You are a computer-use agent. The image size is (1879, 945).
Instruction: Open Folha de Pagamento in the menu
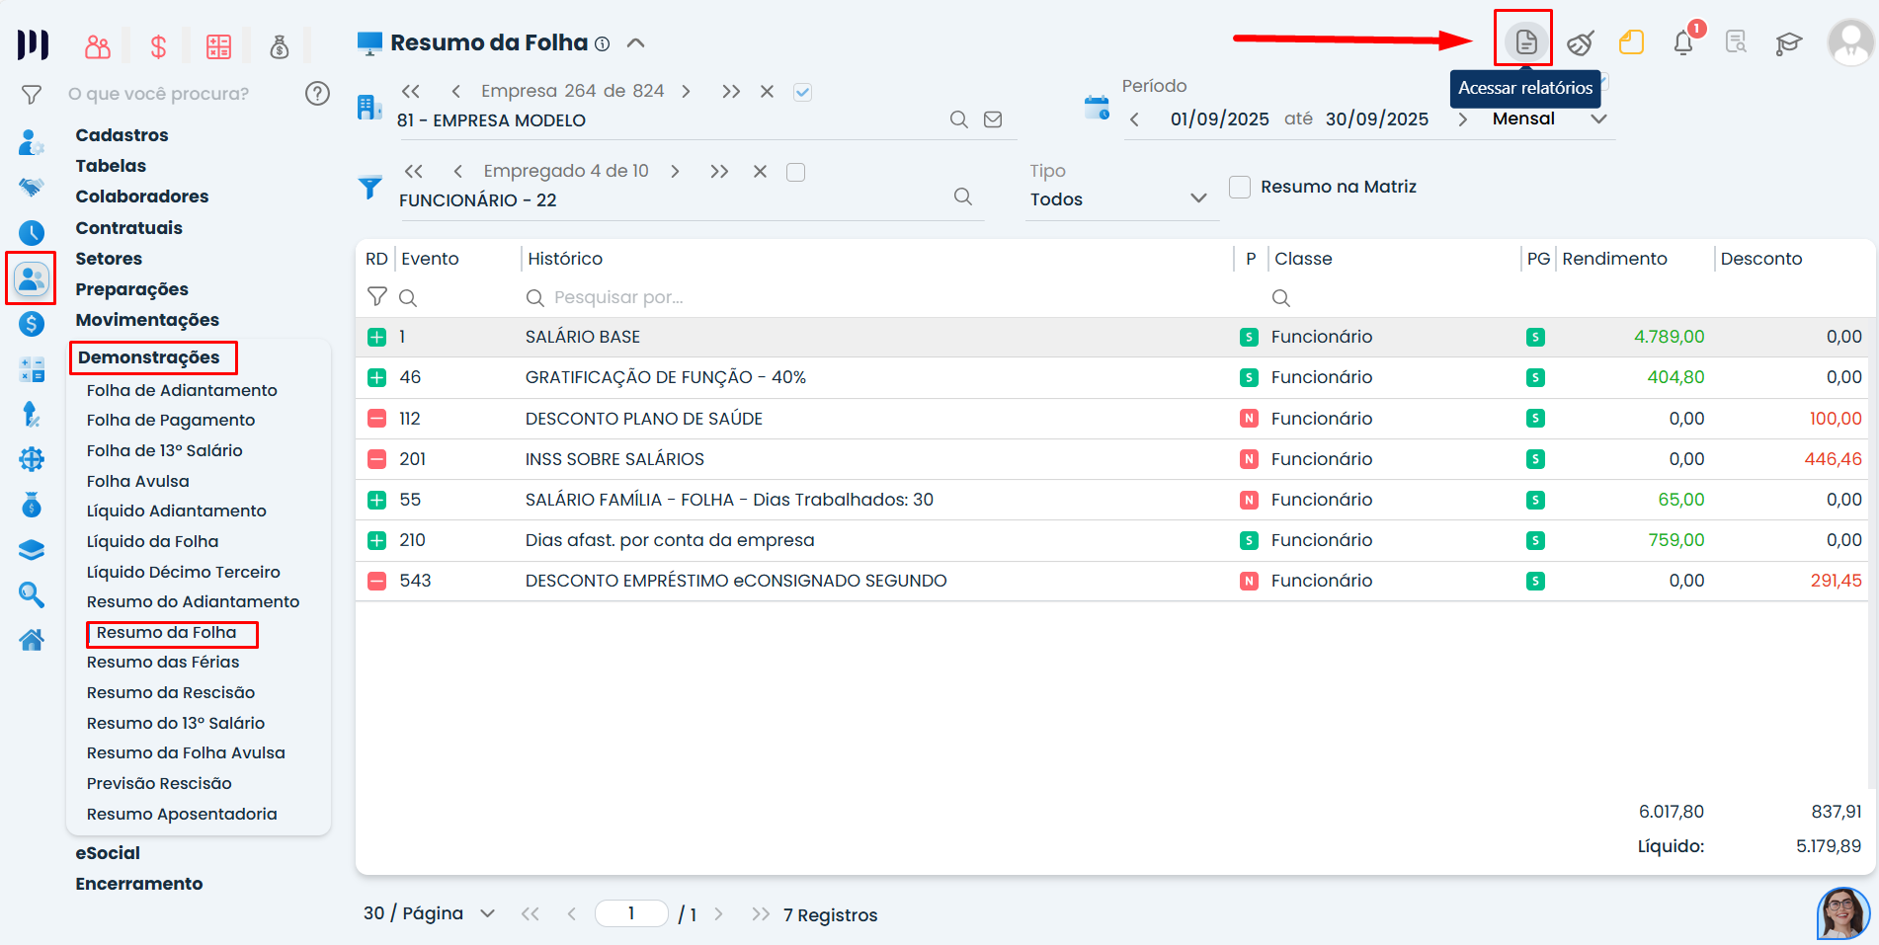coord(171,420)
